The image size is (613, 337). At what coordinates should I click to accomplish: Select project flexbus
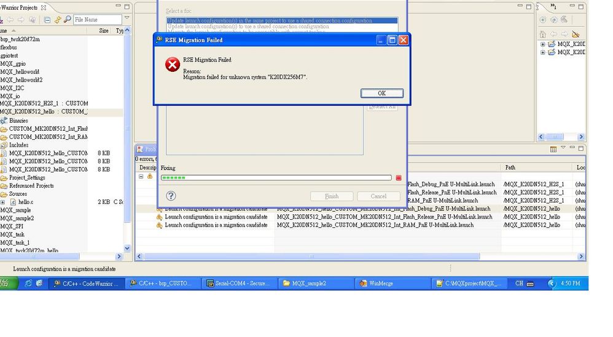pyautogui.click(x=9, y=47)
